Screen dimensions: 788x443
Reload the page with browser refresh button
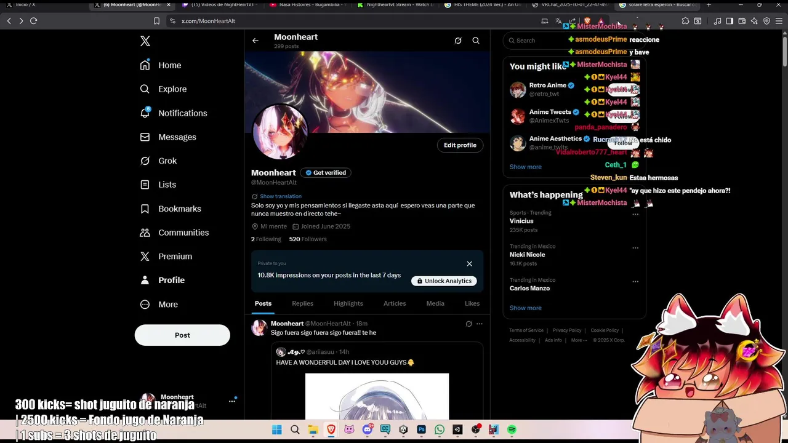coord(33,21)
